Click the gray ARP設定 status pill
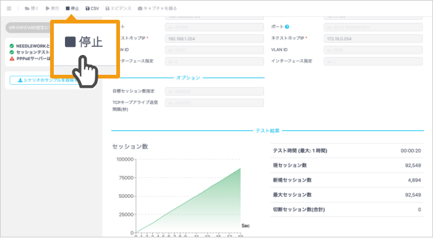This screenshot has width=433, height=238. (28, 28)
